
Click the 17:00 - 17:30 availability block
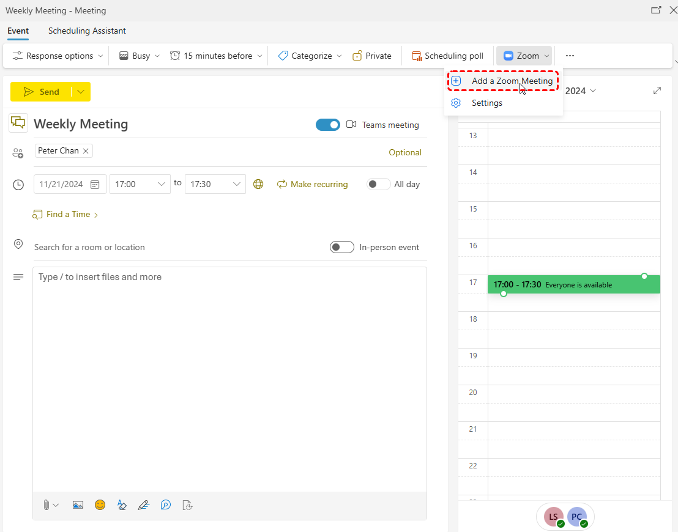pos(574,284)
